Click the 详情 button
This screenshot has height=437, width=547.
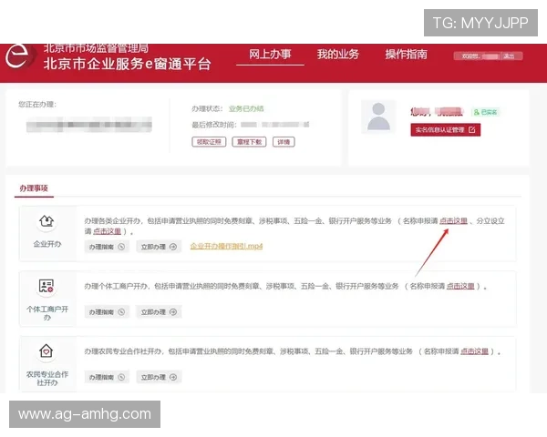coord(284,142)
